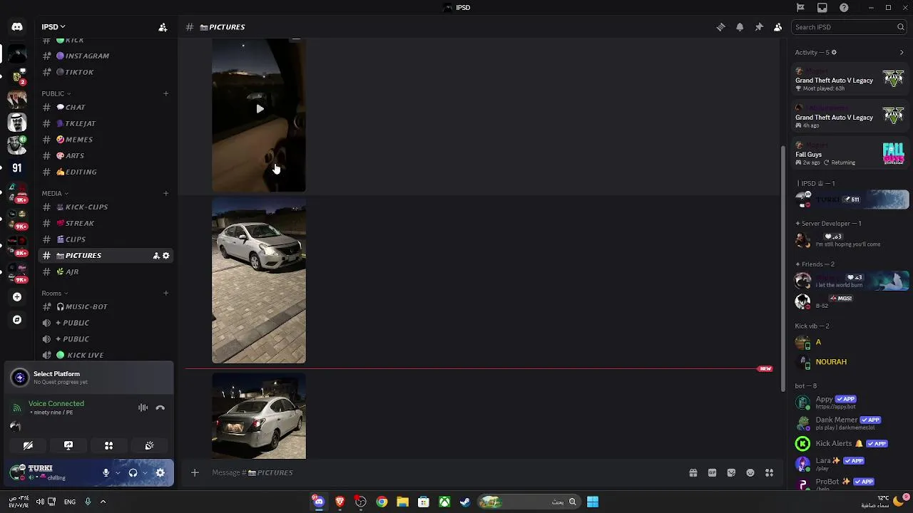Add channel plus in MEDIA category
Image resolution: width=913 pixels, height=513 pixels.
[165, 193]
